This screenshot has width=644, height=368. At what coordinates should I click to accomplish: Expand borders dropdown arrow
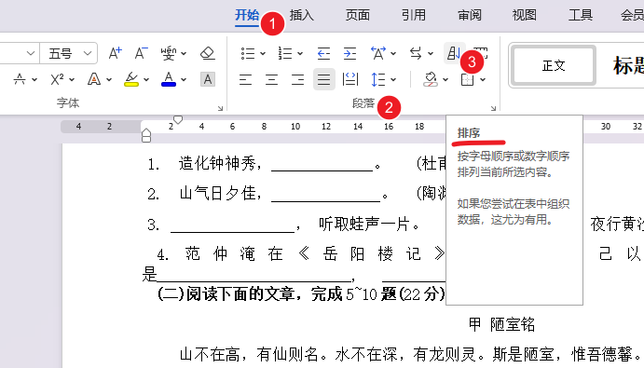tap(483, 79)
